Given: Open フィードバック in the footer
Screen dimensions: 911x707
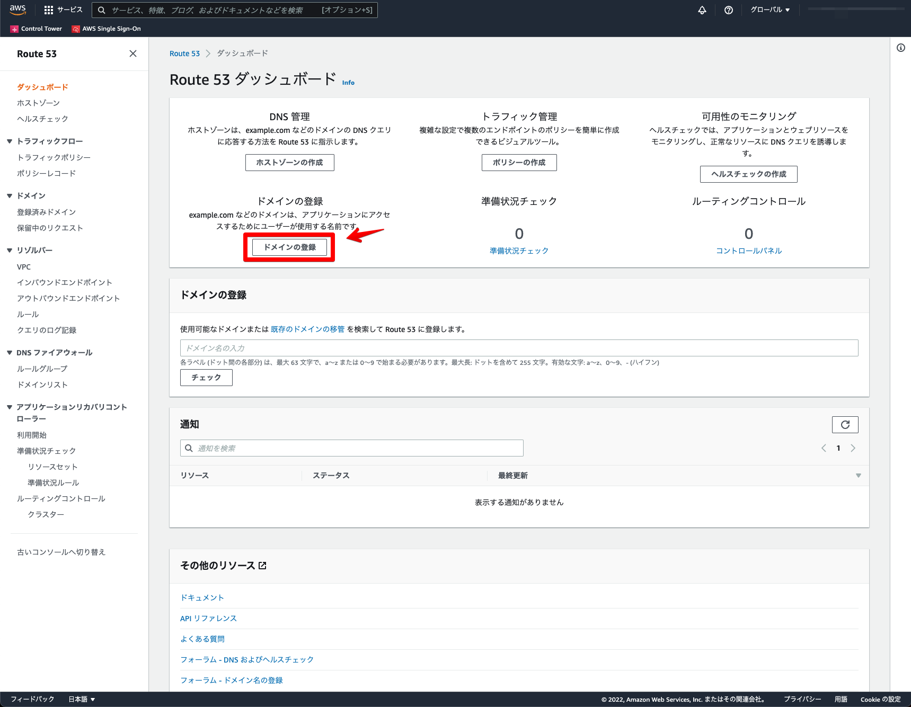Looking at the screenshot, I should pyautogui.click(x=32, y=699).
